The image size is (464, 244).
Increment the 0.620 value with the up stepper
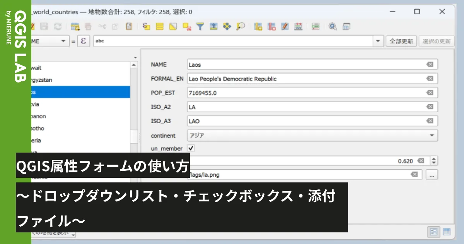coord(434,158)
